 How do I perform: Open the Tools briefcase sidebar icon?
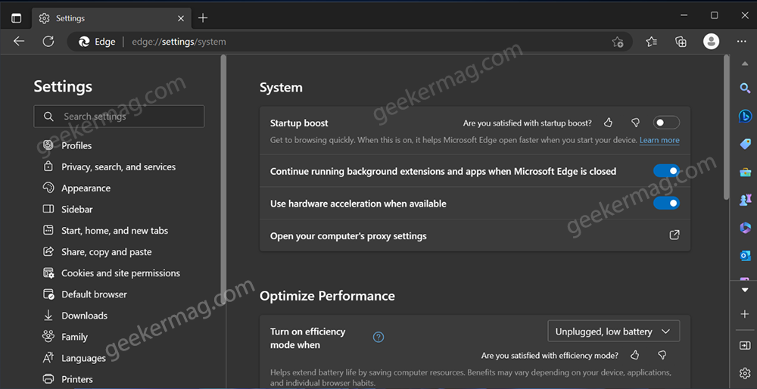[x=745, y=172]
